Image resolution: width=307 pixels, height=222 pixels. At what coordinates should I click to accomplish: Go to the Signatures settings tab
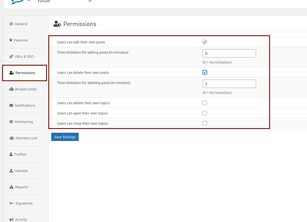[24, 203]
